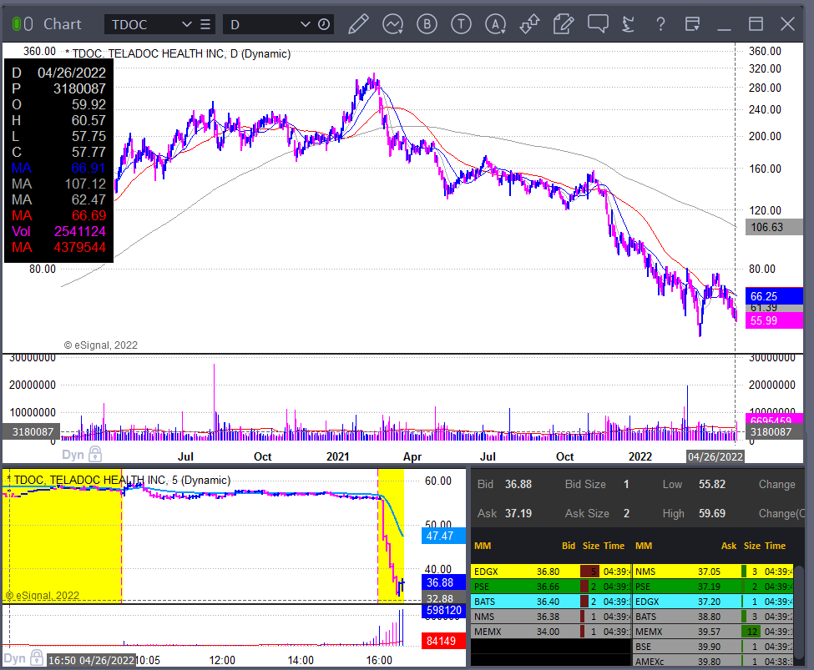Click the Change label in quote panel

coord(776,484)
